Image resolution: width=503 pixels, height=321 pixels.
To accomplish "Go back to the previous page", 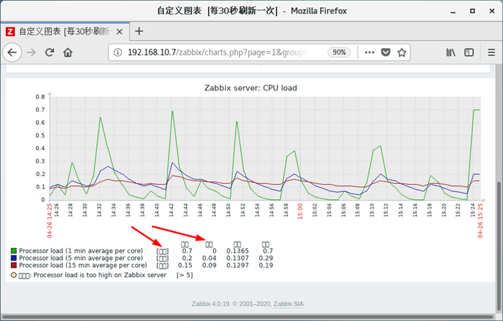I will [x=12, y=53].
